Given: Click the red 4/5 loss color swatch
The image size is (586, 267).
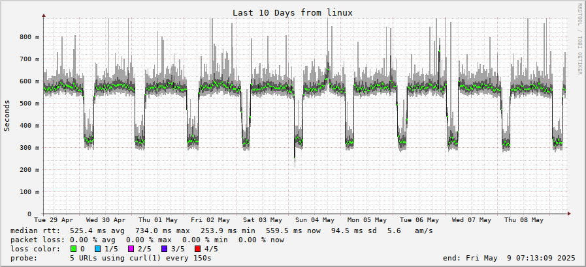Looking at the screenshot, I should (198, 249).
